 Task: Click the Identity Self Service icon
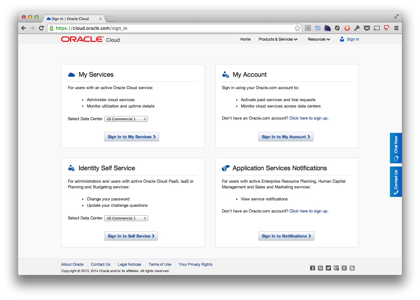point(72,168)
